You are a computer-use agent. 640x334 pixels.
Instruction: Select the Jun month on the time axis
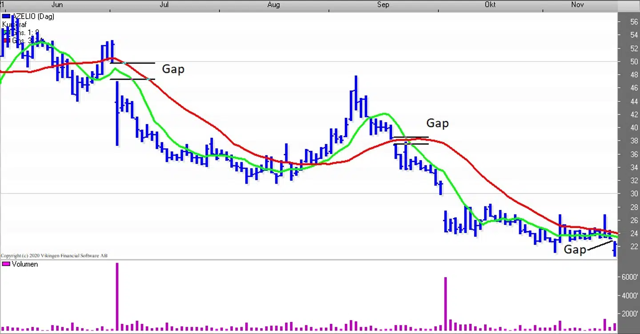(57, 5)
